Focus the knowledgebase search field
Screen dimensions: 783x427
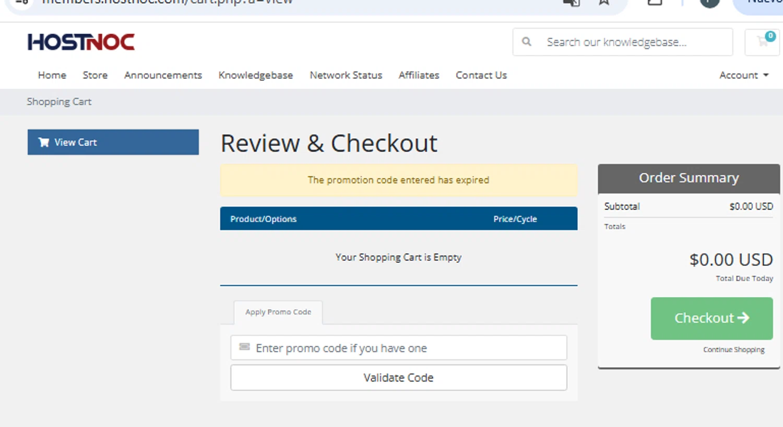[x=623, y=42]
